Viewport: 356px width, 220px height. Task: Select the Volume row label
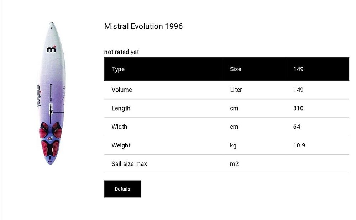(122, 90)
